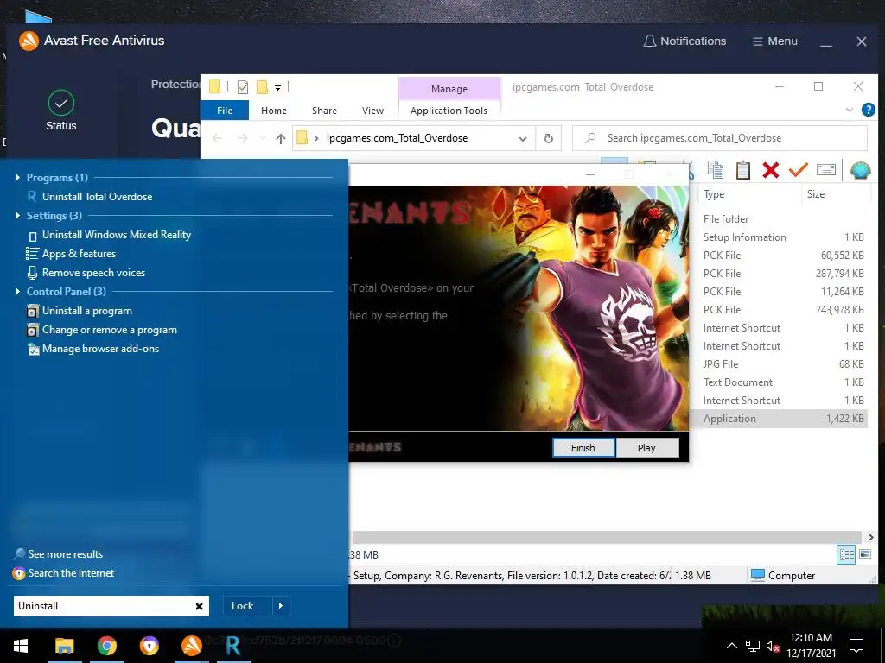885x663 pixels.
Task: Click See more results
Action: click(x=66, y=554)
